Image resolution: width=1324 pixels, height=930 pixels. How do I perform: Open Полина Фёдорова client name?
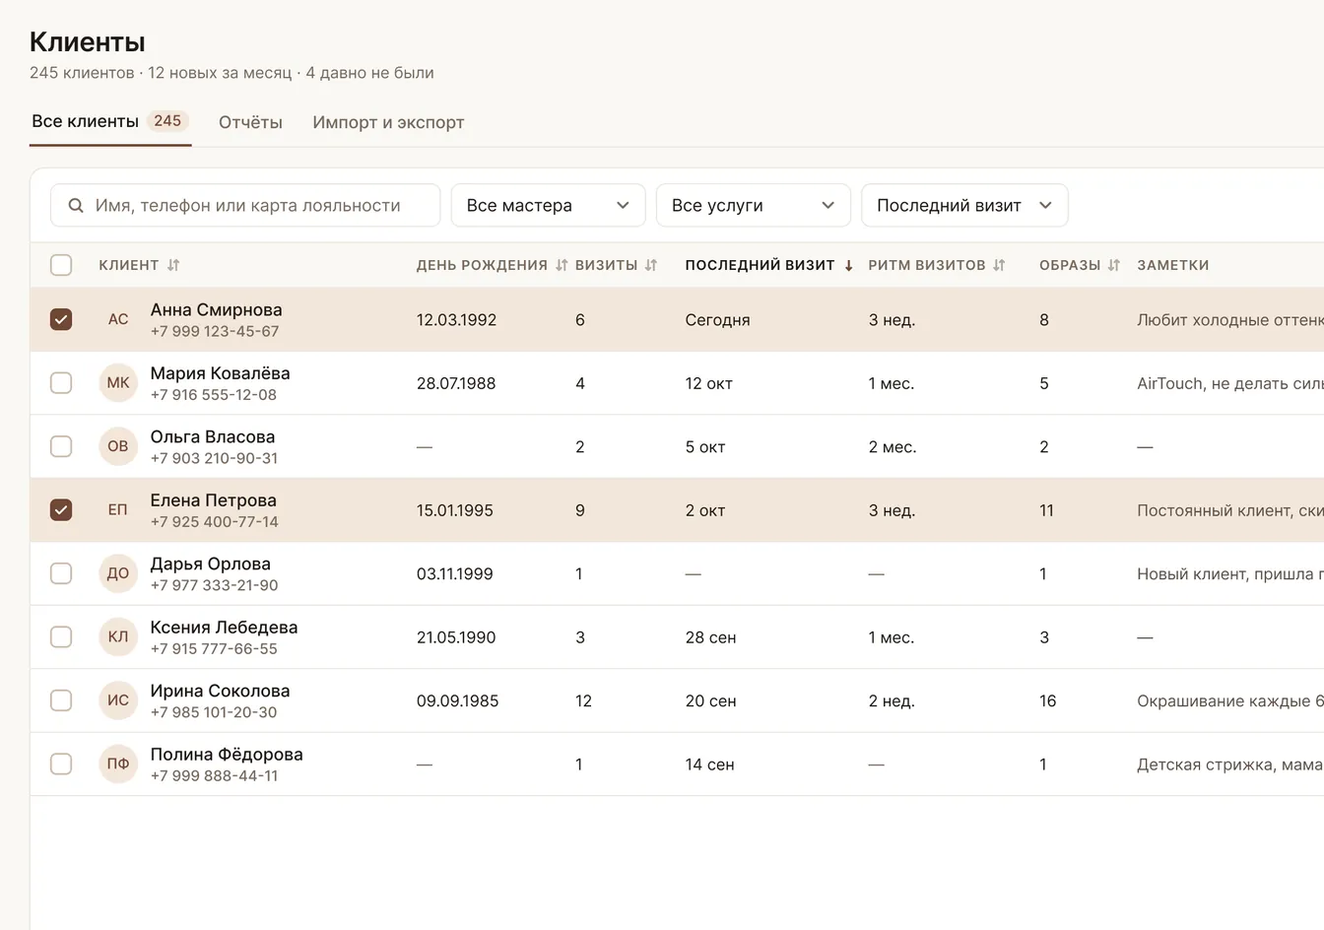[x=227, y=755]
